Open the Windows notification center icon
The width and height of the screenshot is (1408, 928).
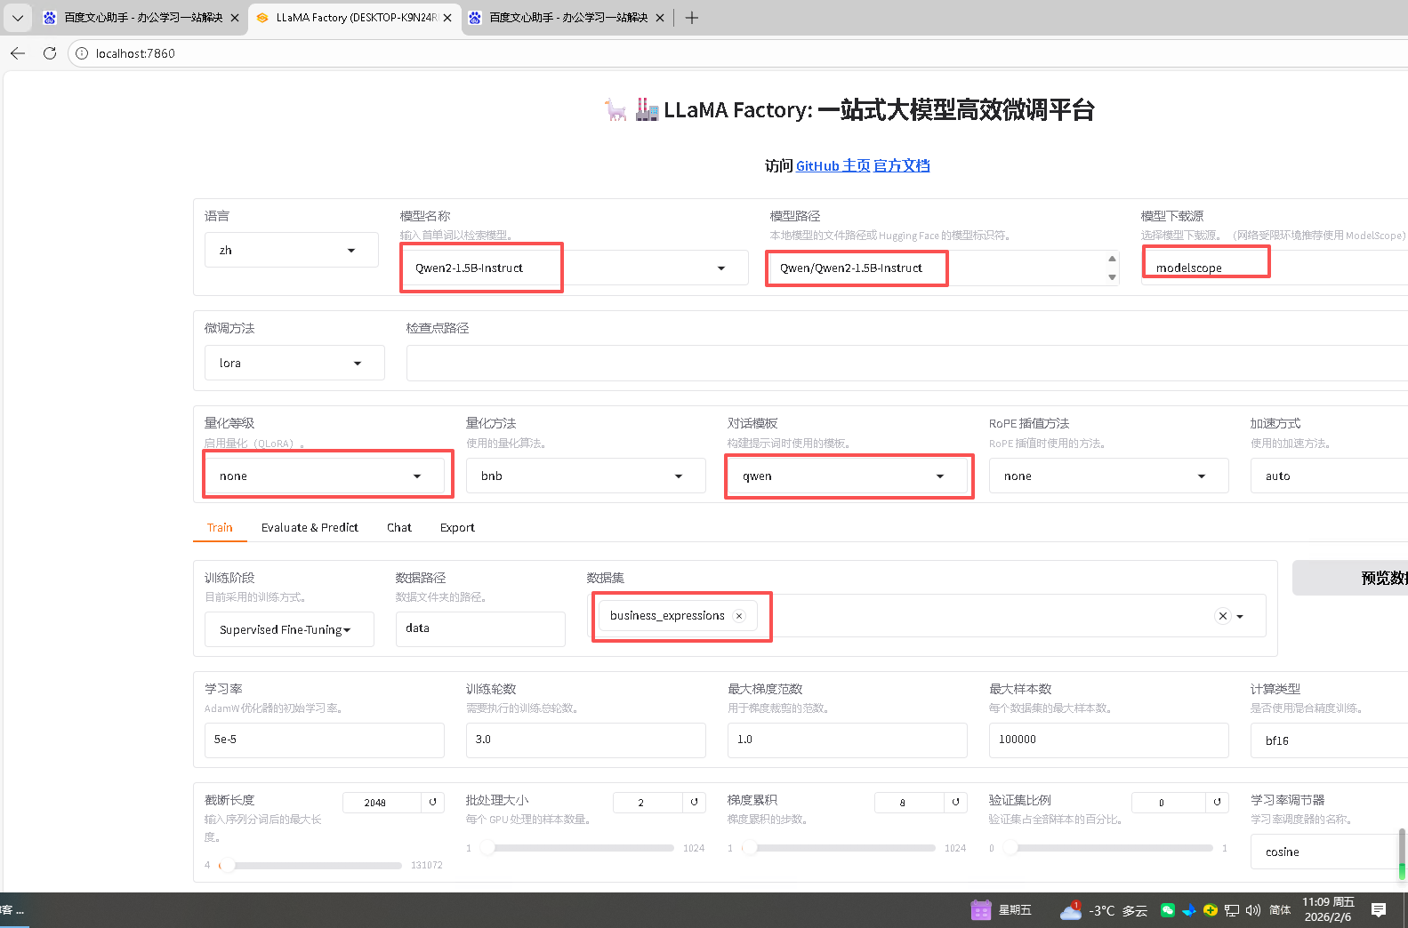point(1379,910)
